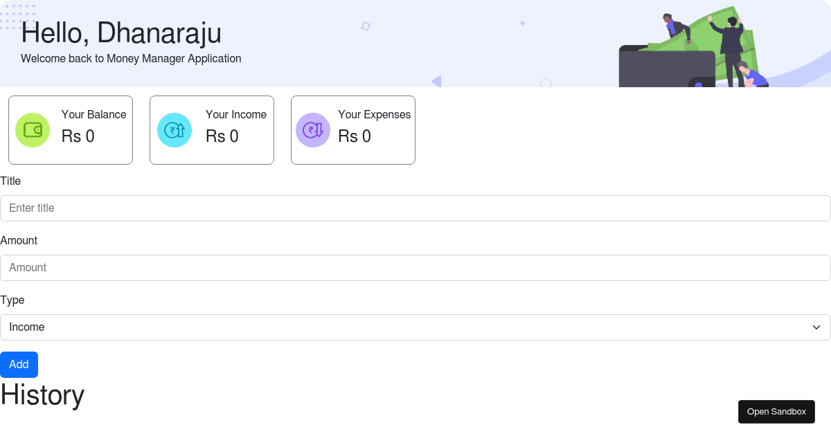The width and height of the screenshot is (831, 436).
Task: Click the Open Sandbox button
Action: click(x=776, y=411)
